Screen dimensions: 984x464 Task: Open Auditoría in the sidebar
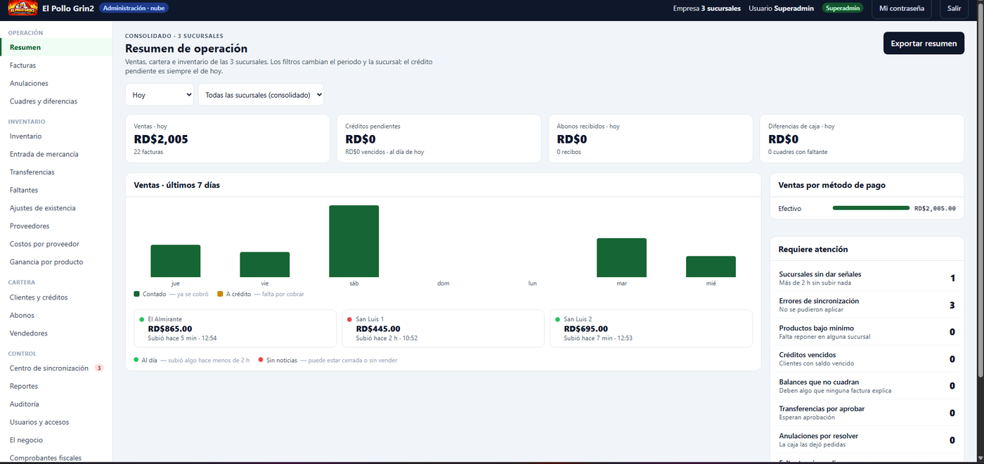pos(56,404)
